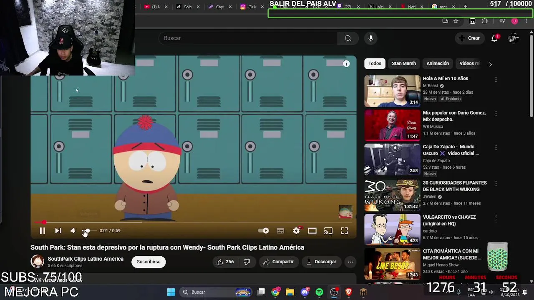Seek along the red progress bar
This screenshot has width=534, height=300.
(193, 222)
